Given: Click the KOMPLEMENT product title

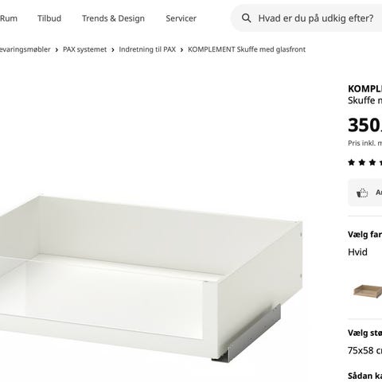Looking at the screenshot, I should 365,88.
